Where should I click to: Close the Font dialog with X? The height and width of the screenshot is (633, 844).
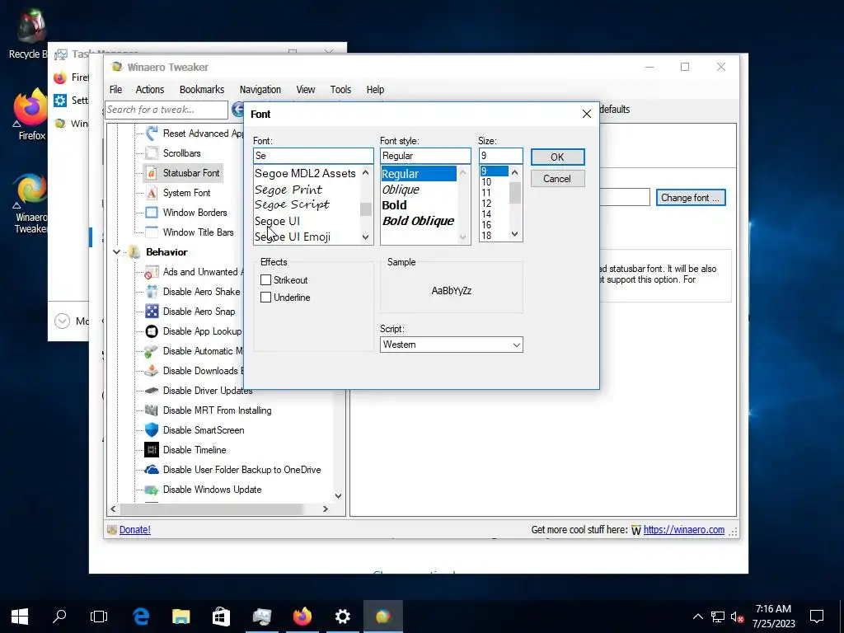pyautogui.click(x=587, y=114)
